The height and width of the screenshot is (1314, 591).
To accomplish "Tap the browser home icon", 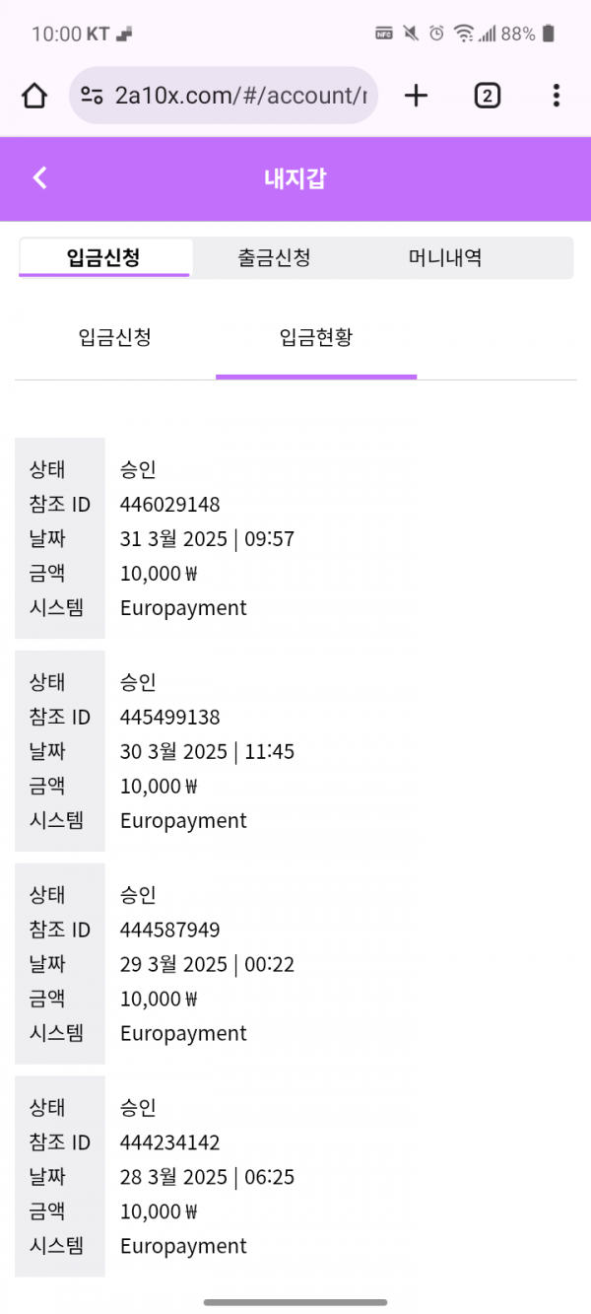I will pyautogui.click(x=34, y=96).
